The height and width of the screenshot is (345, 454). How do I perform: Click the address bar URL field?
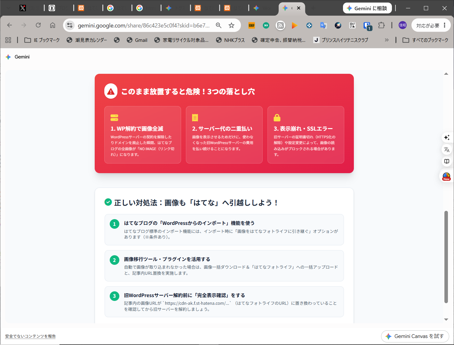click(144, 25)
